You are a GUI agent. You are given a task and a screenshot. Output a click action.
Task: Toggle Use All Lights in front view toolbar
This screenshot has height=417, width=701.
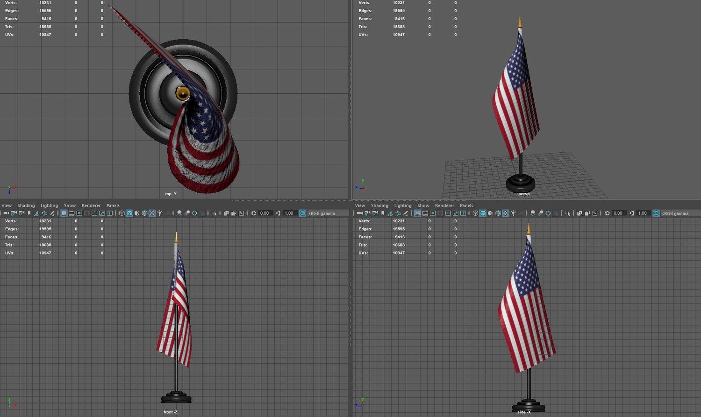click(x=160, y=213)
